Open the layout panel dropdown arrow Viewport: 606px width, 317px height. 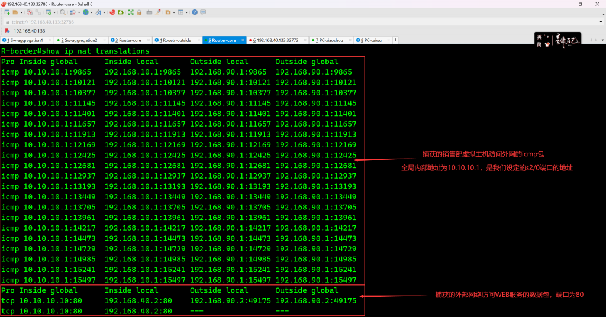(x=186, y=12)
